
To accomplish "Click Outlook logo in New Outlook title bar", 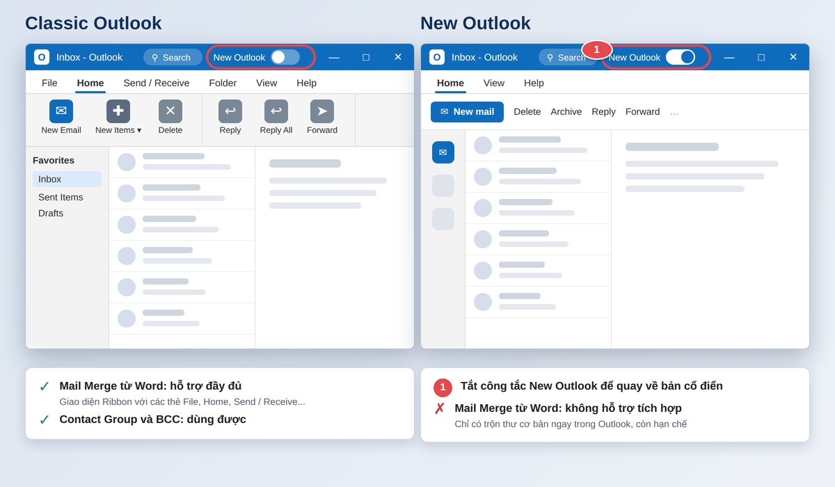I will [437, 57].
